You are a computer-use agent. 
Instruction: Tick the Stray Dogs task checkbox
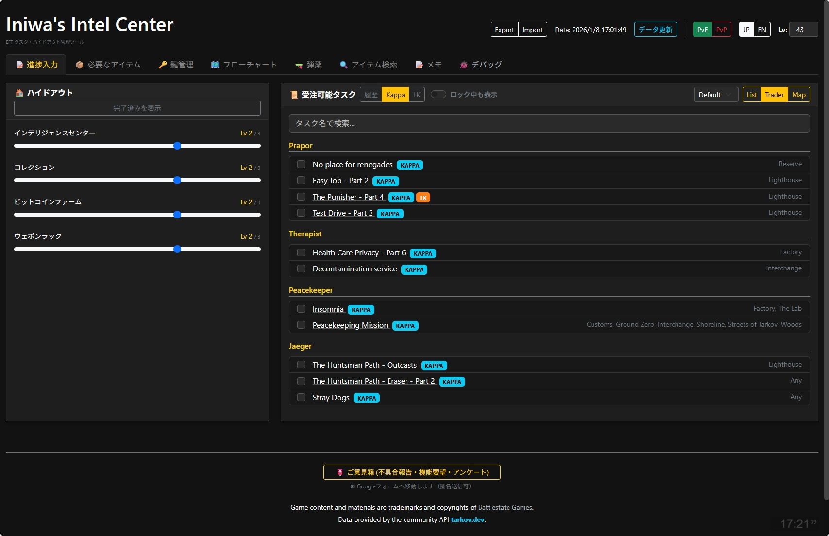coord(301,397)
